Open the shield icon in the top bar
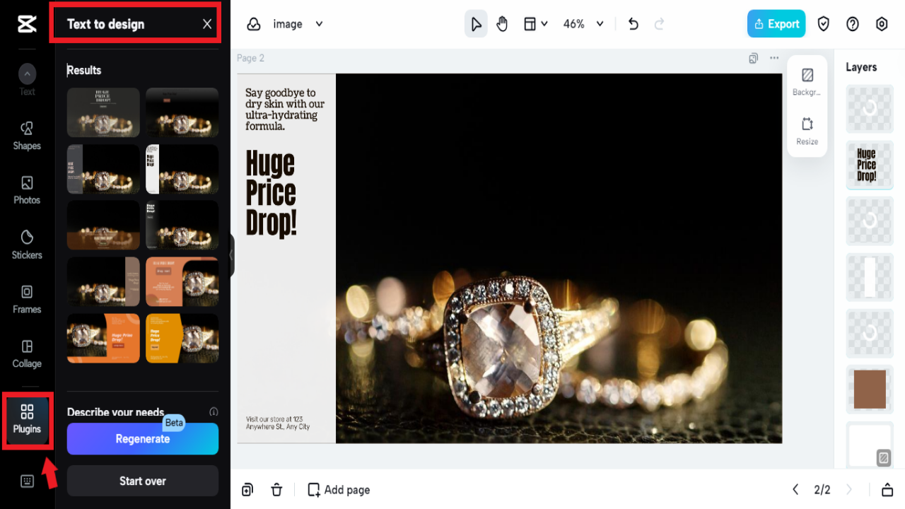 [824, 24]
